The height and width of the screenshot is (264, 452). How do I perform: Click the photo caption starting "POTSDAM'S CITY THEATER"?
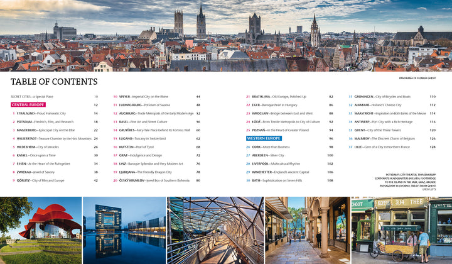[x=406, y=182]
